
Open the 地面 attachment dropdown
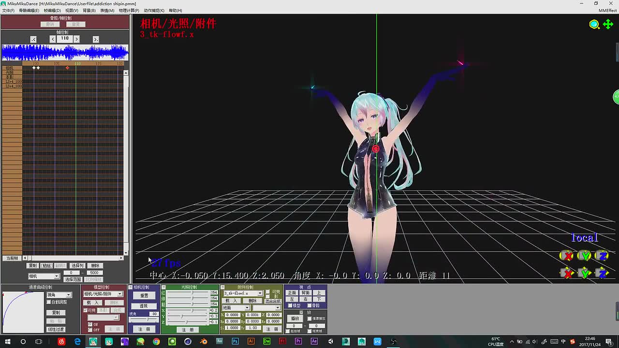(236, 308)
